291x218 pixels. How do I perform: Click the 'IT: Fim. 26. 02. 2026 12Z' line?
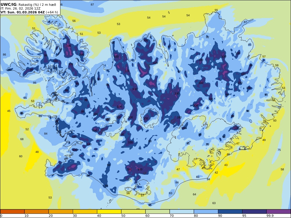pos(20,8)
